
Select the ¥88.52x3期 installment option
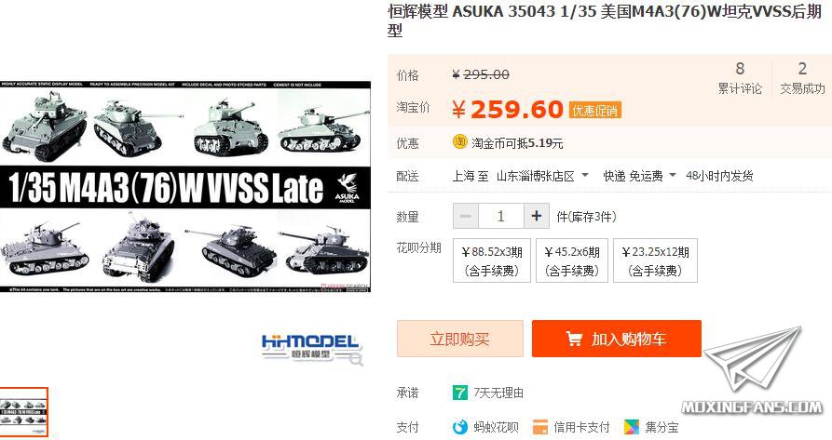tap(492, 260)
